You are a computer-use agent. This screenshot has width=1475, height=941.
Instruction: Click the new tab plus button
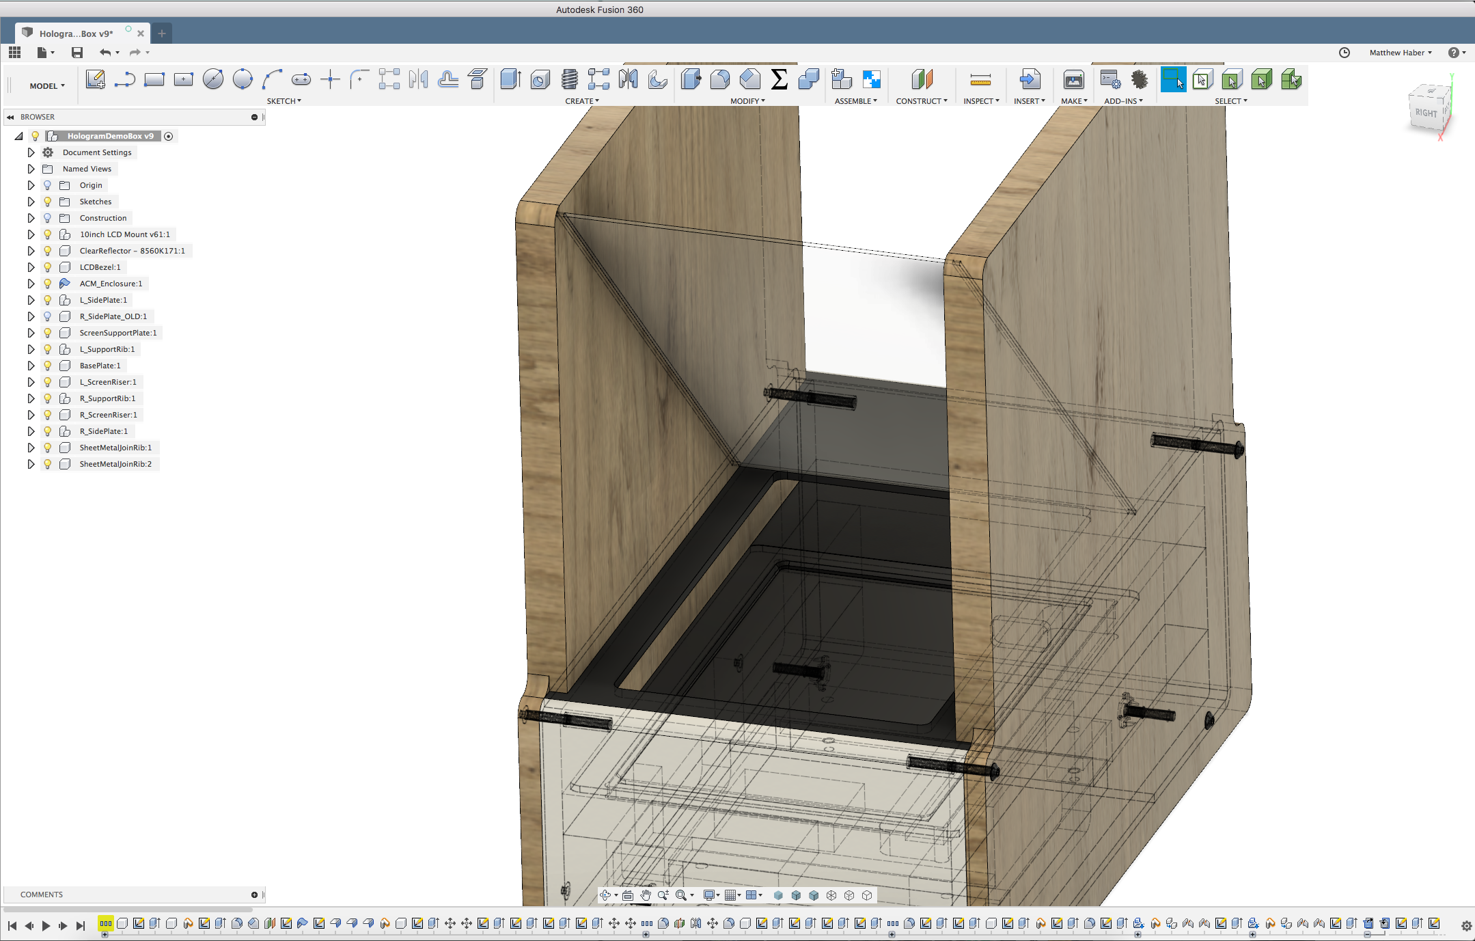tap(162, 33)
